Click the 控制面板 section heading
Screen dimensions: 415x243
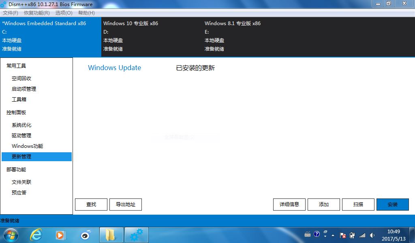16,112
